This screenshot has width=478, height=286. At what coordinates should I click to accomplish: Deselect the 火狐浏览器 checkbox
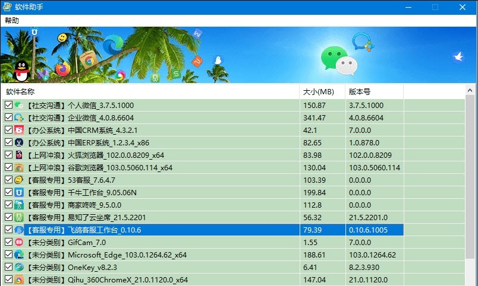(8, 155)
